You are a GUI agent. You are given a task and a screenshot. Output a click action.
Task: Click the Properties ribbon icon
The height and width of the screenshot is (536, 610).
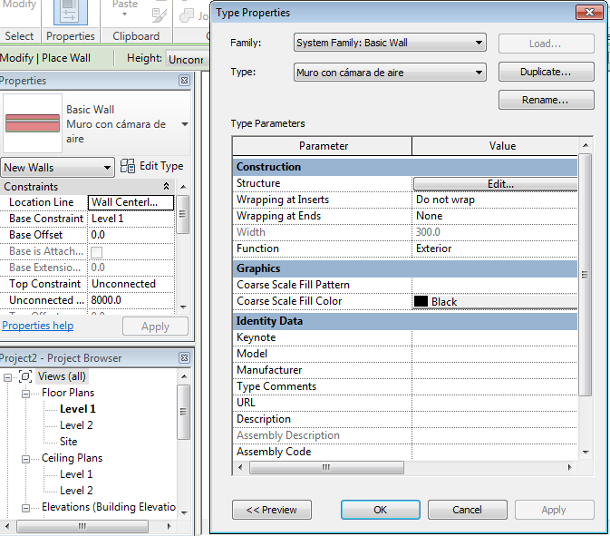[71, 12]
